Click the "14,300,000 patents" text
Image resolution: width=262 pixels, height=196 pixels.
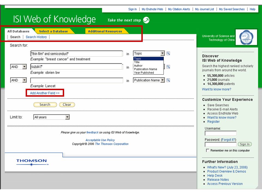coord(221,84)
